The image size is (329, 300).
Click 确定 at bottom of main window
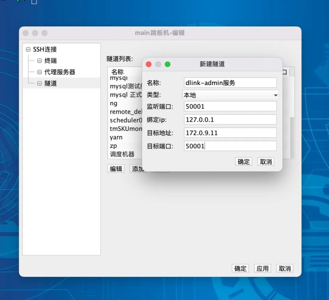[x=240, y=268]
